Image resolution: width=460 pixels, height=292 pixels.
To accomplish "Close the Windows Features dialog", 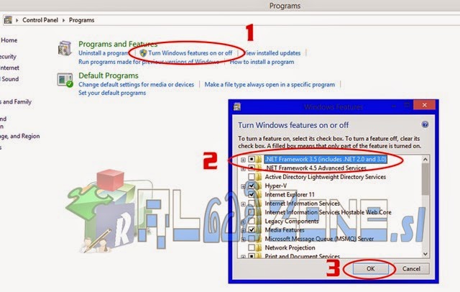I will [x=424, y=105].
